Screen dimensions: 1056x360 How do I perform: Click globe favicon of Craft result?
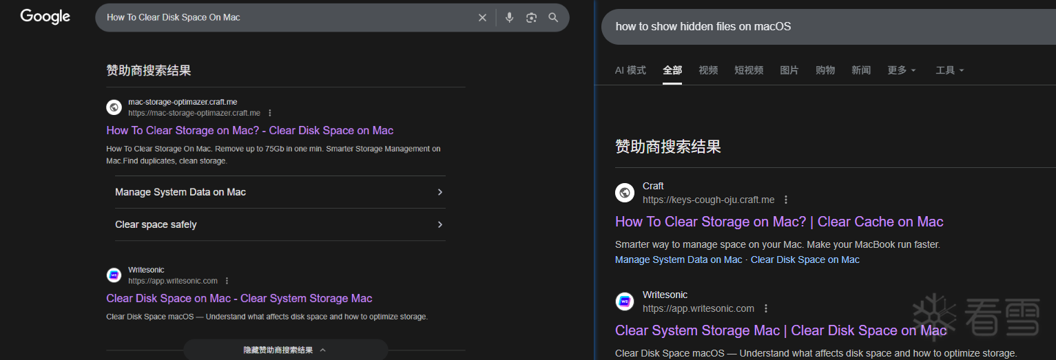(625, 193)
